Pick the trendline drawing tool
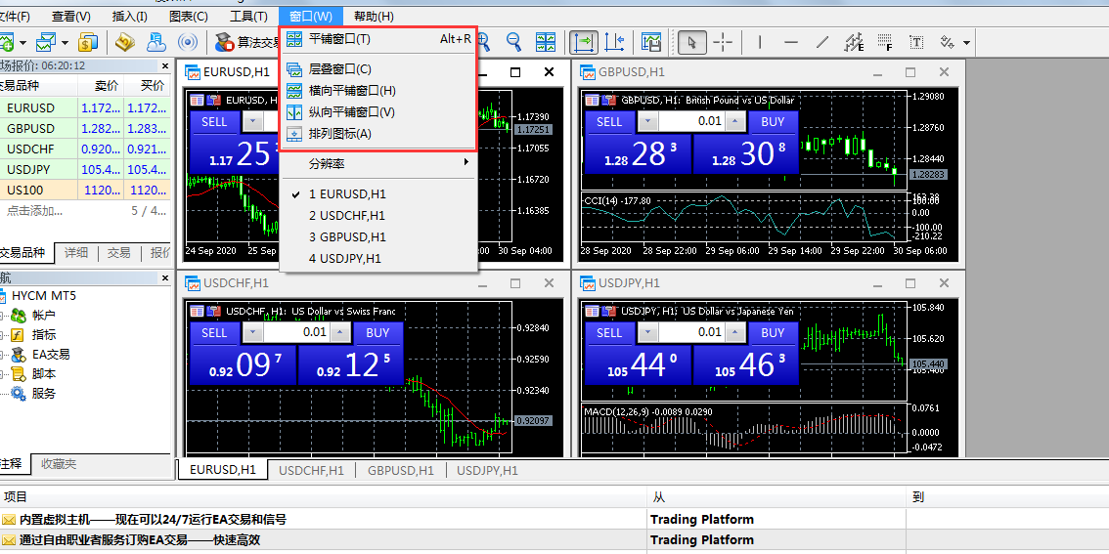 (822, 42)
